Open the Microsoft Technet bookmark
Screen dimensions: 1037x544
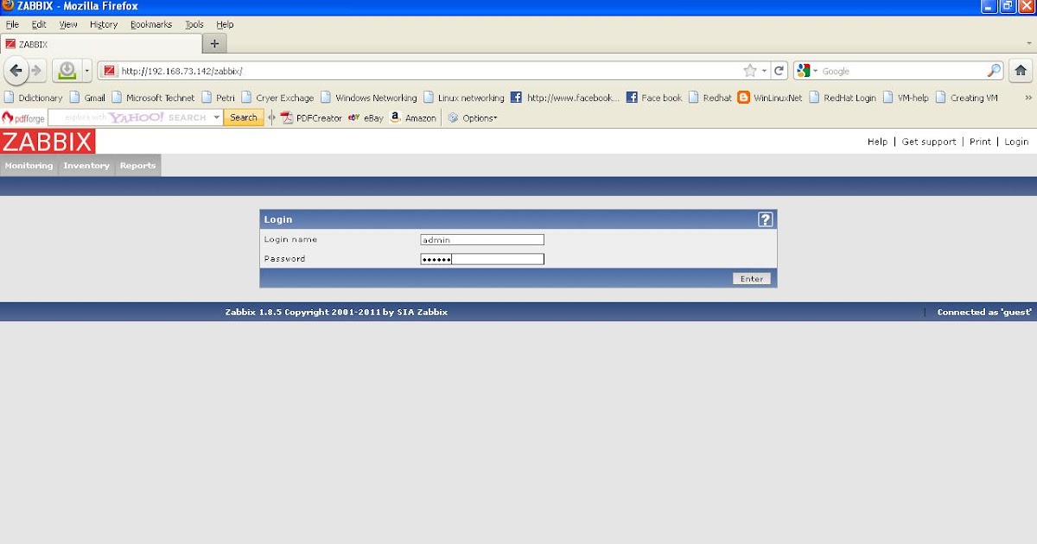click(x=154, y=98)
